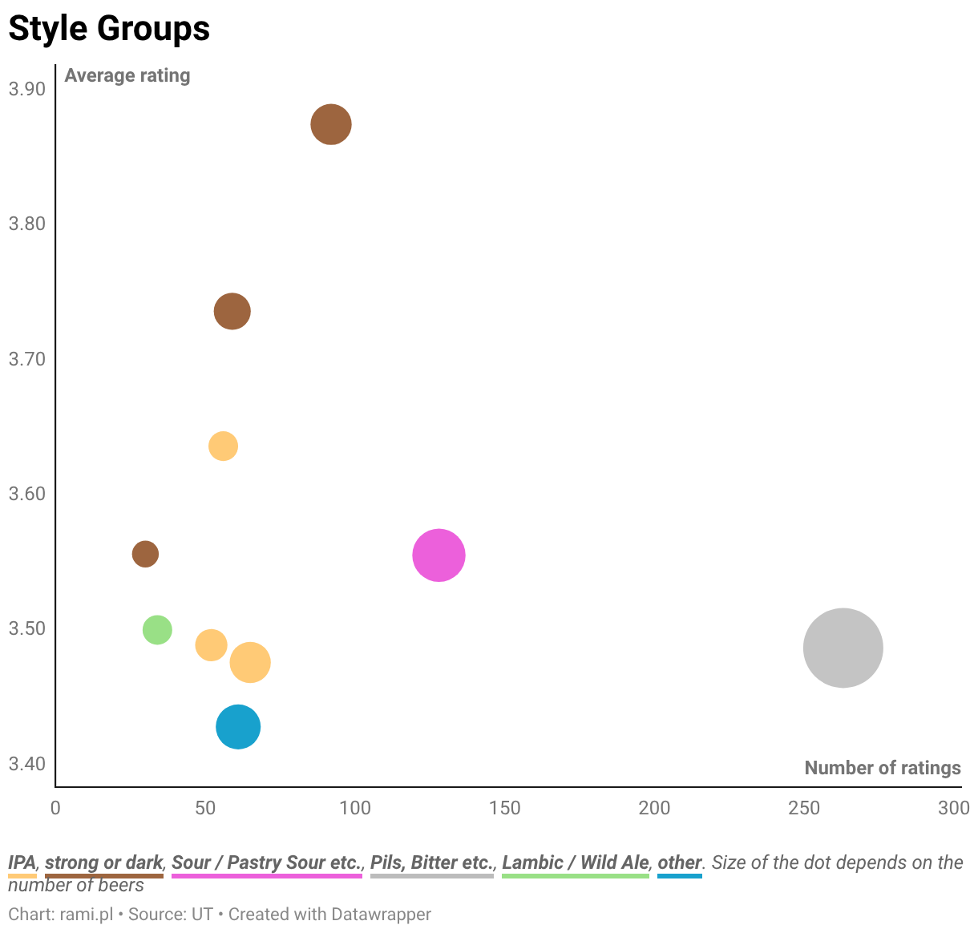This screenshot has height=933, width=978.
Task: Select the pink Sour / Pastry Sour bubble
Action: (x=438, y=555)
